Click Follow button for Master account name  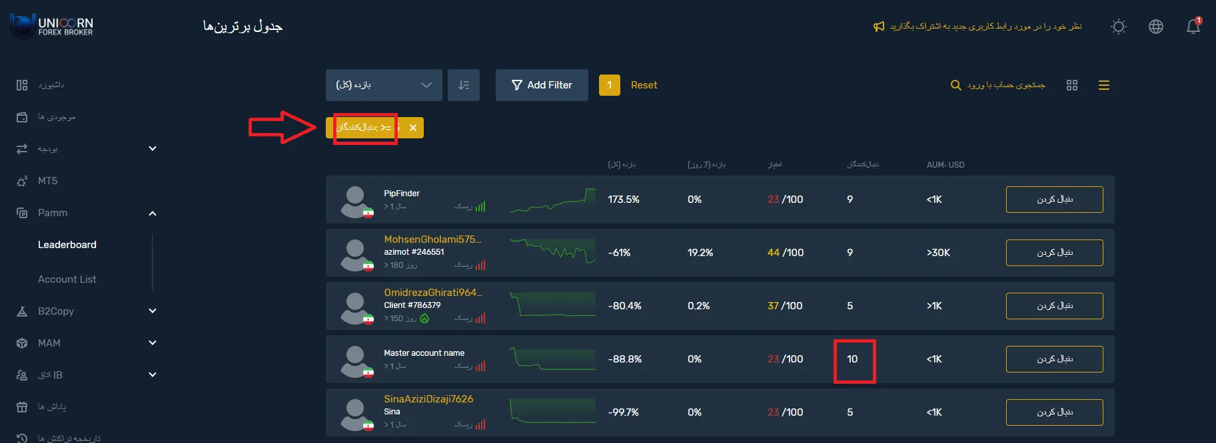(x=1055, y=359)
